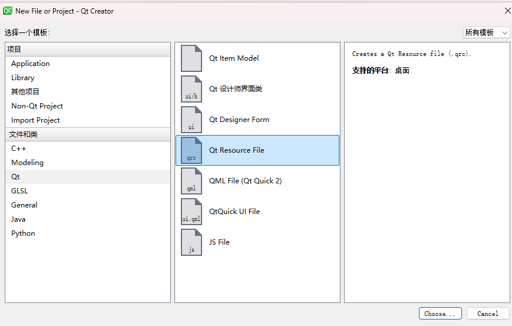Select the Python category
The width and height of the screenshot is (512, 326).
88,233
